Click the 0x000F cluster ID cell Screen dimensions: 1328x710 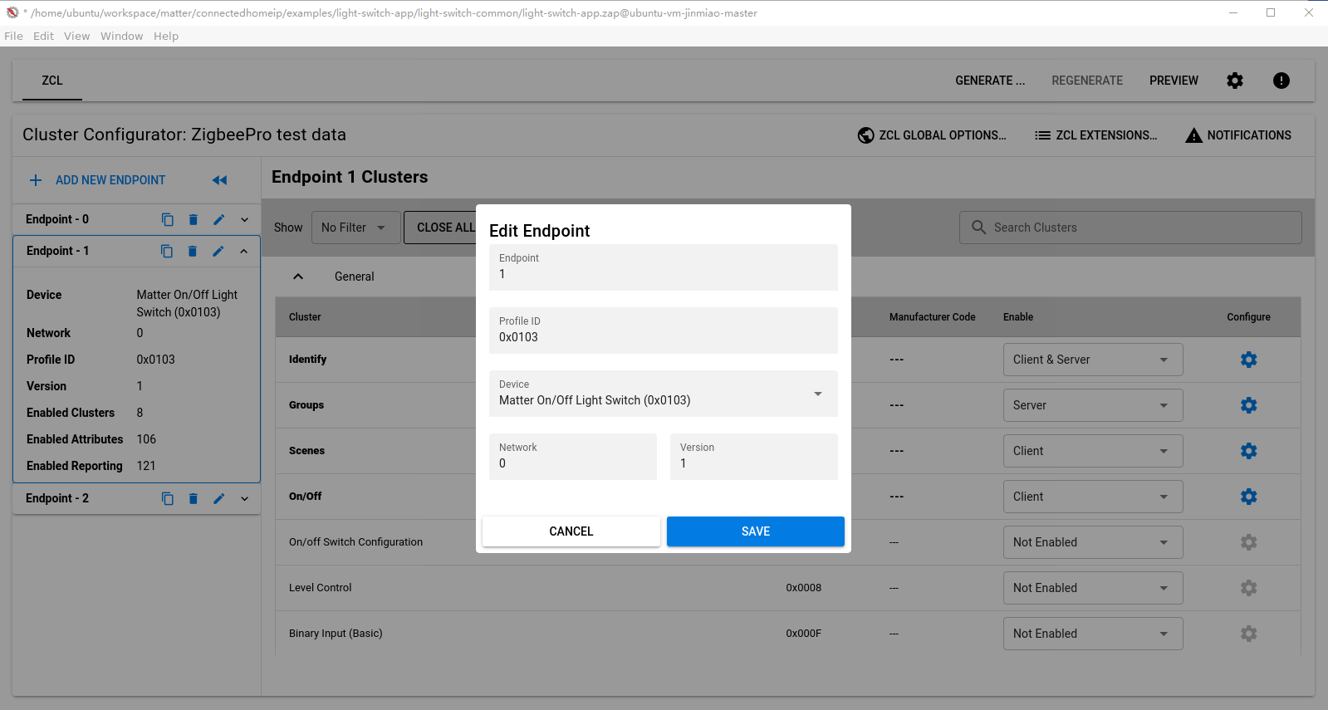click(x=803, y=634)
